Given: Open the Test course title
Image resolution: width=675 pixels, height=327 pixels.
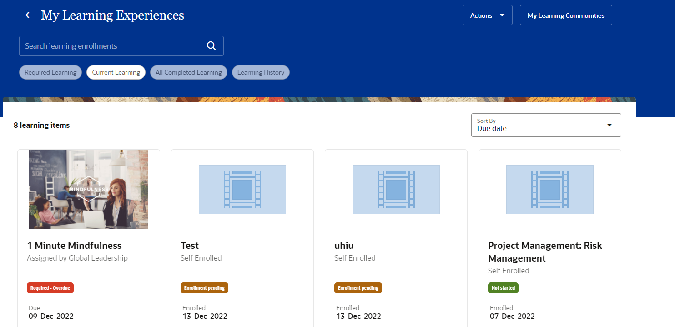Looking at the screenshot, I should point(190,246).
